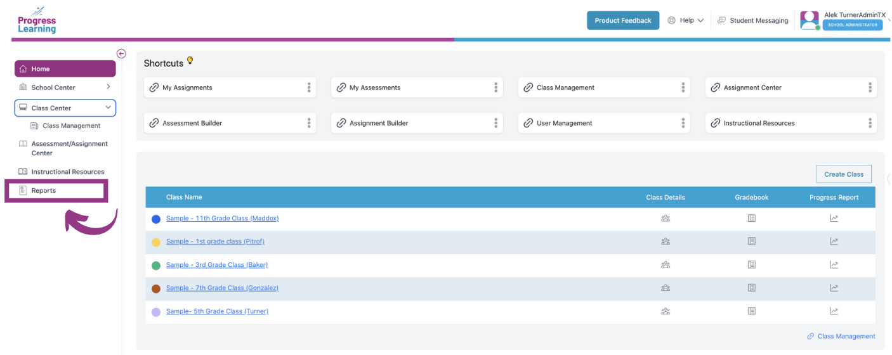Open Gradebook for 3rd Grade Class (Baker)
This screenshot has height=355, width=892.
tap(752, 264)
